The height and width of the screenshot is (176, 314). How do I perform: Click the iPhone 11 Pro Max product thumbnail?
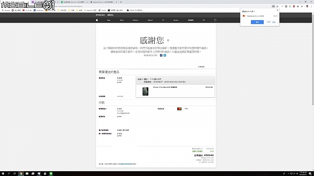145,91
